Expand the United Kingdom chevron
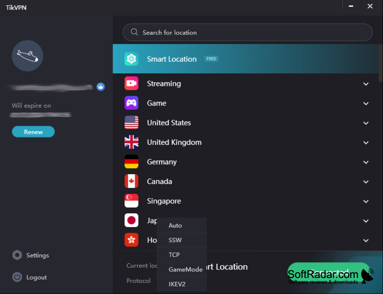The height and width of the screenshot is (294, 383). click(x=366, y=143)
